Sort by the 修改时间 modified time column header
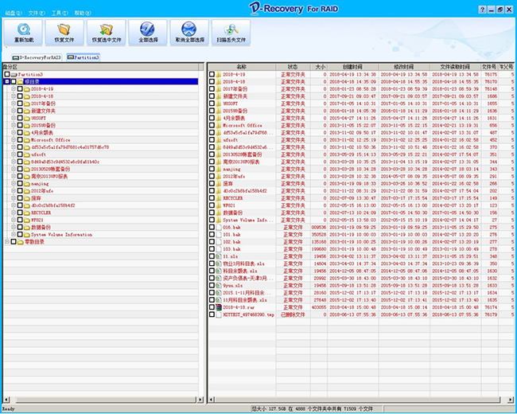The image size is (517, 414). (x=404, y=67)
